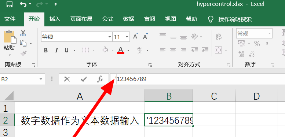Open the 页面布局 tab
The height and width of the screenshot is (137, 285).
pos(81,19)
